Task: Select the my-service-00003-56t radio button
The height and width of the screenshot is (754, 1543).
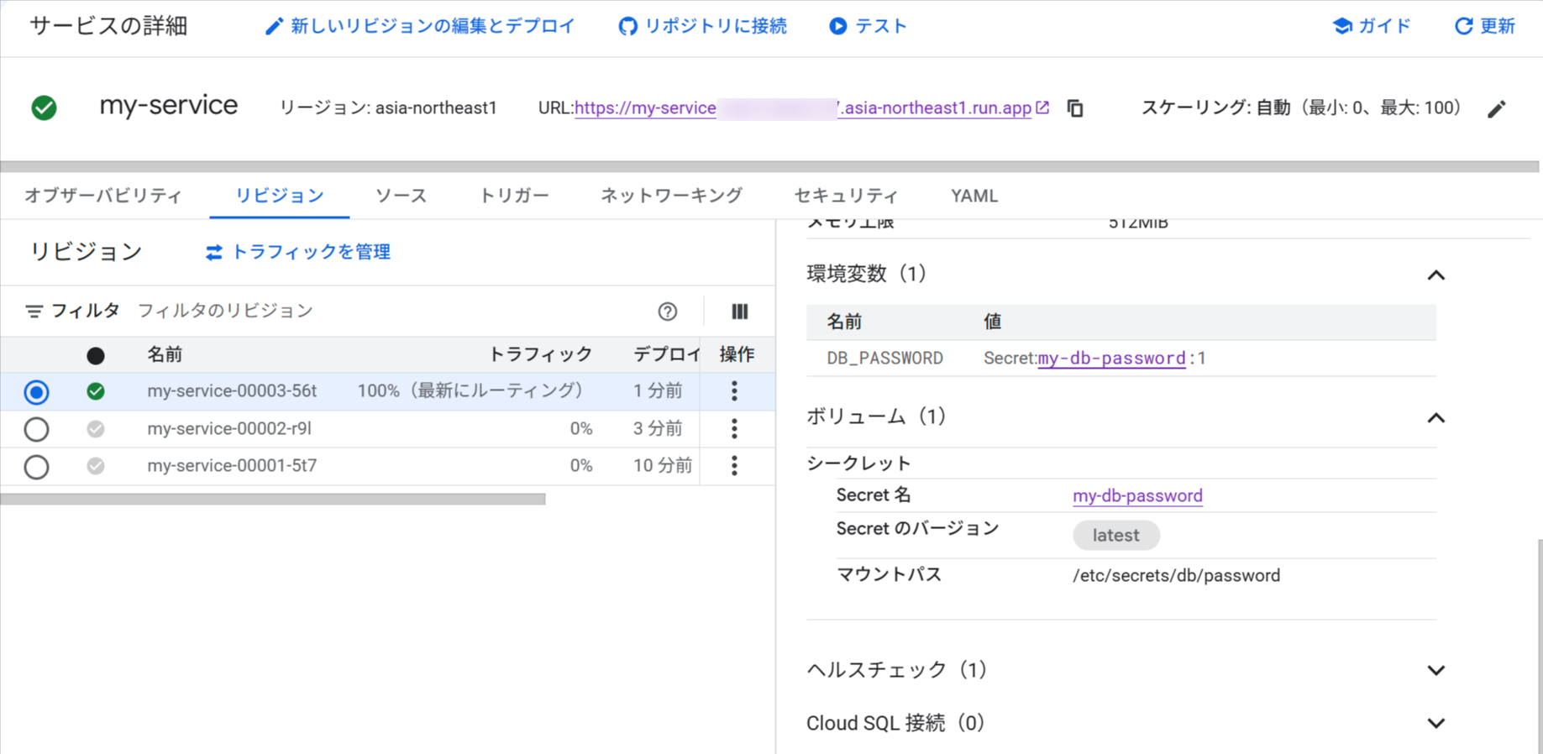Action: (x=36, y=392)
